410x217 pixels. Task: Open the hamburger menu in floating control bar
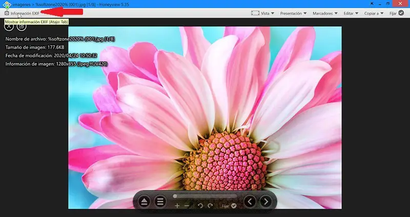point(160,202)
